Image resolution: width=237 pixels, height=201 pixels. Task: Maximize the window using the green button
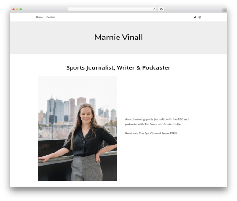pyautogui.click(x=21, y=10)
